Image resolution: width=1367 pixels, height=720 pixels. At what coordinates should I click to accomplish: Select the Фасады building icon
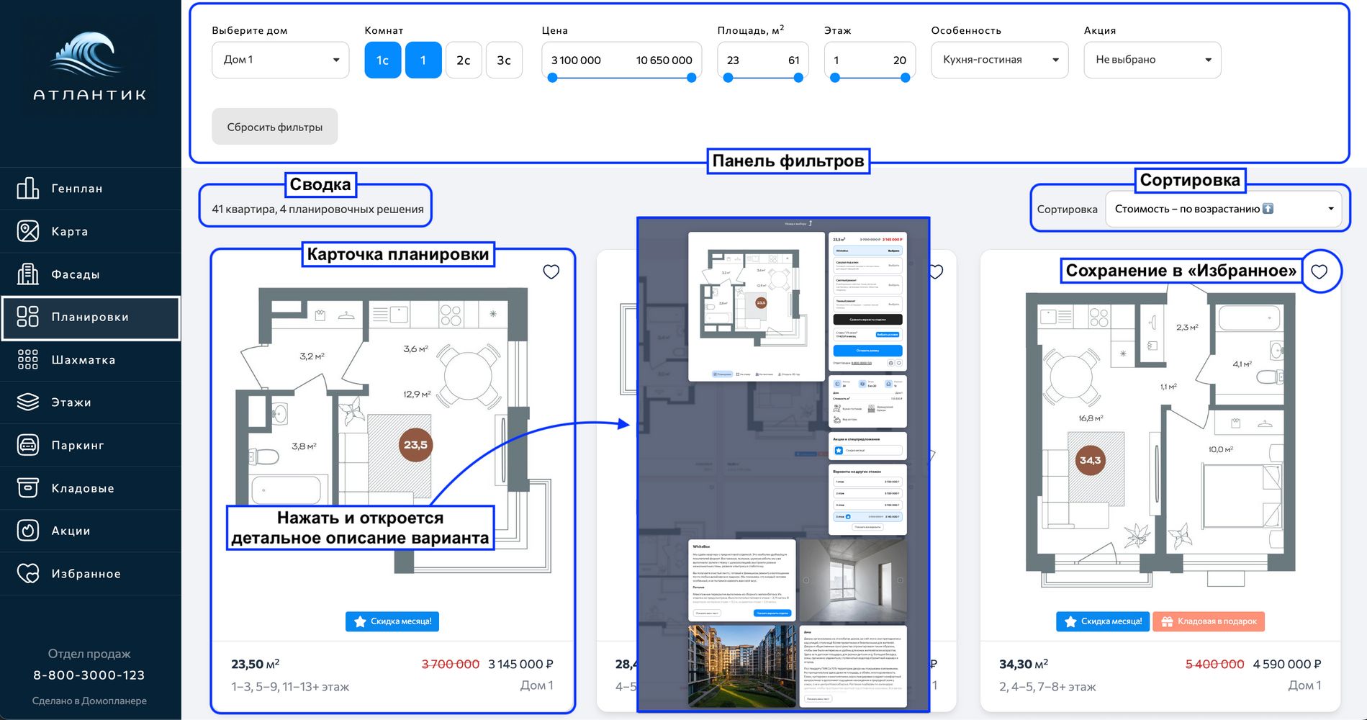coord(27,274)
